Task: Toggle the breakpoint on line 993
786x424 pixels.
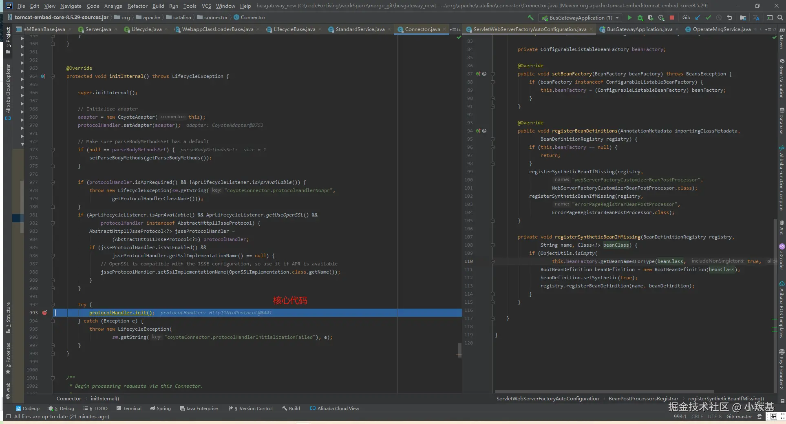Action: [x=44, y=313]
